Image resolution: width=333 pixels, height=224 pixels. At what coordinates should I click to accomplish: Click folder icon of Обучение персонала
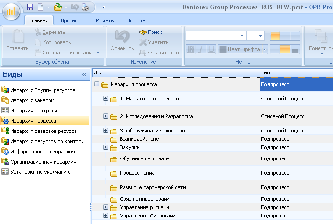113,159
